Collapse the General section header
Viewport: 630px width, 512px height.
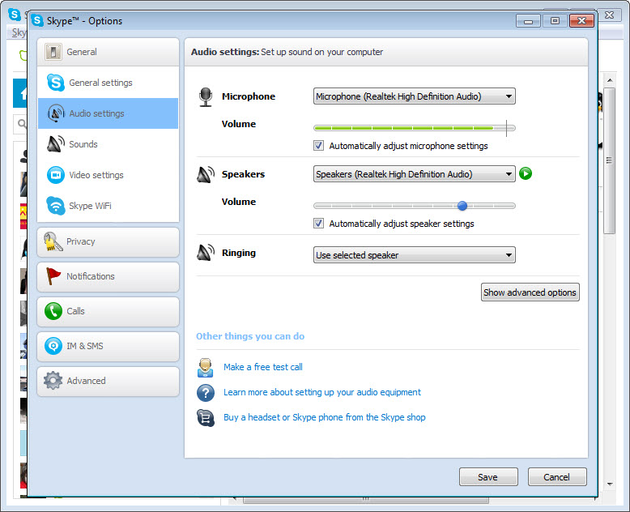click(x=108, y=52)
